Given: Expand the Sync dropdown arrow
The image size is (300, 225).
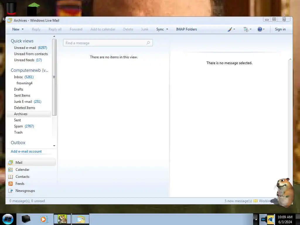Looking at the screenshot, I should pos(167,29).
